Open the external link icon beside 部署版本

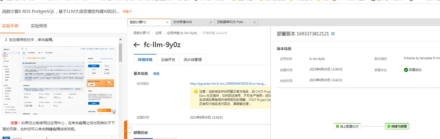point(333,34)
